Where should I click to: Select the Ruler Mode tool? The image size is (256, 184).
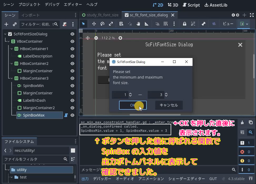[147, 24]
